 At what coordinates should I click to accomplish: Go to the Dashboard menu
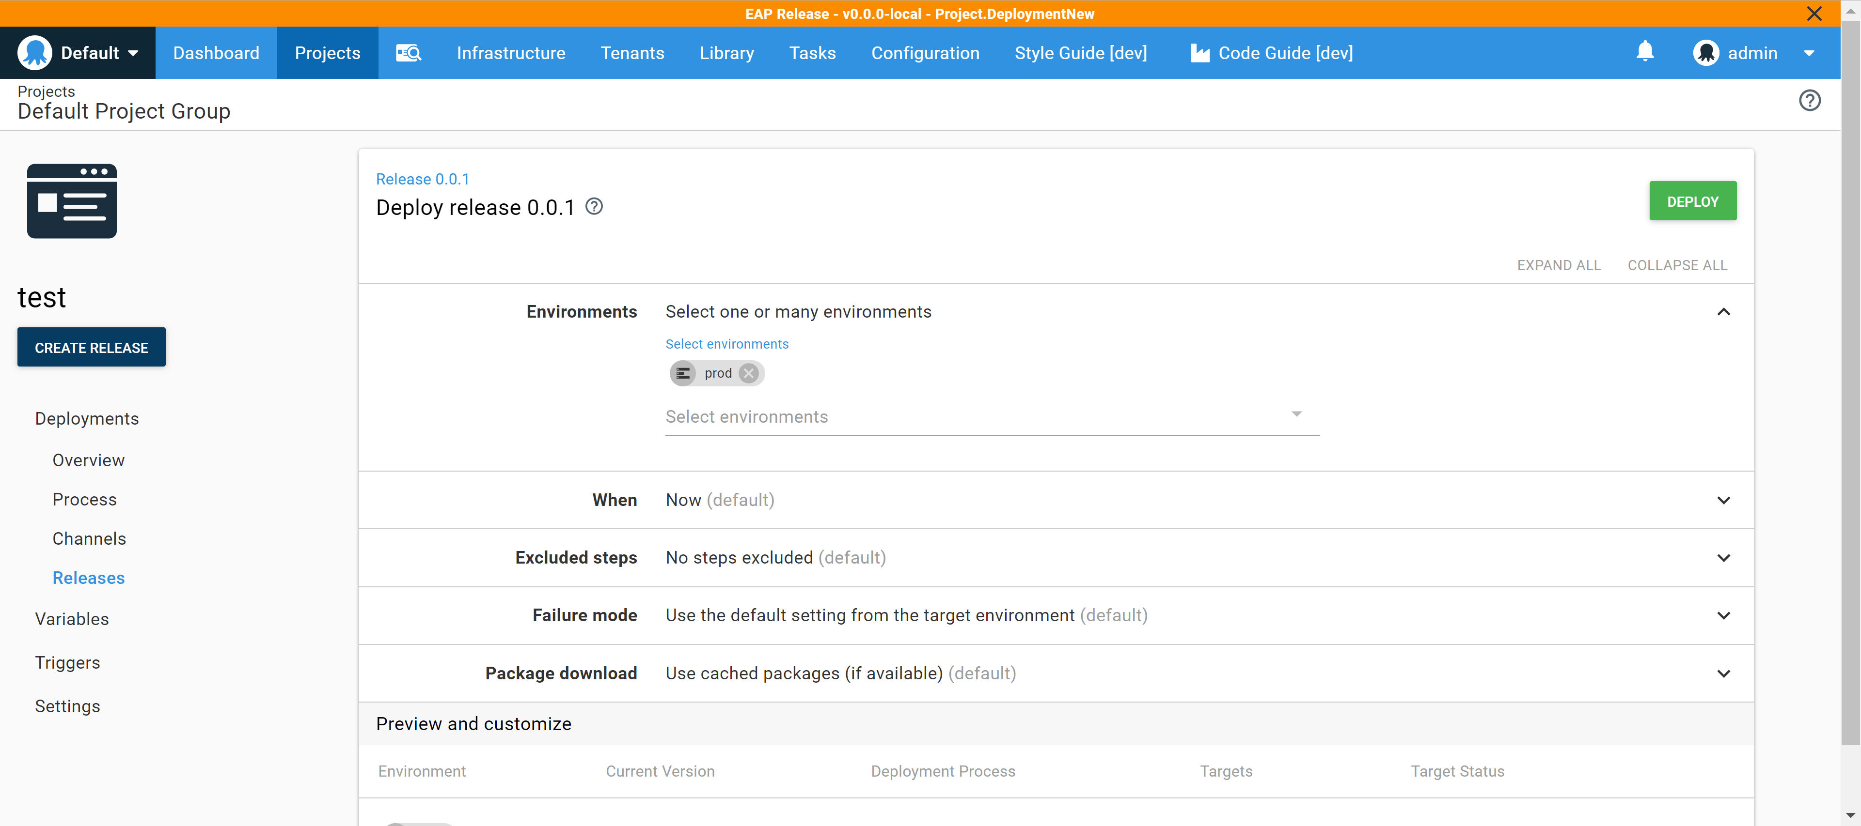(x=216, y=53)
